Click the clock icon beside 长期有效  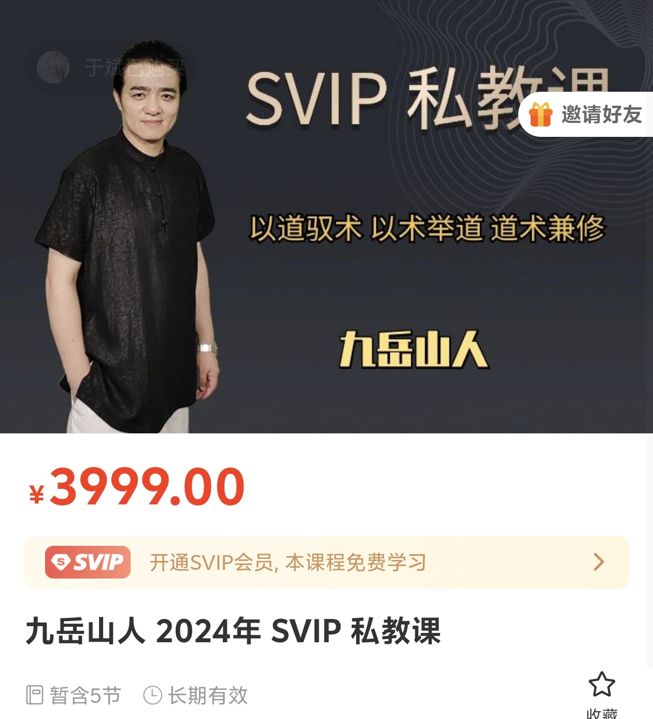click(x=152, y=695)
